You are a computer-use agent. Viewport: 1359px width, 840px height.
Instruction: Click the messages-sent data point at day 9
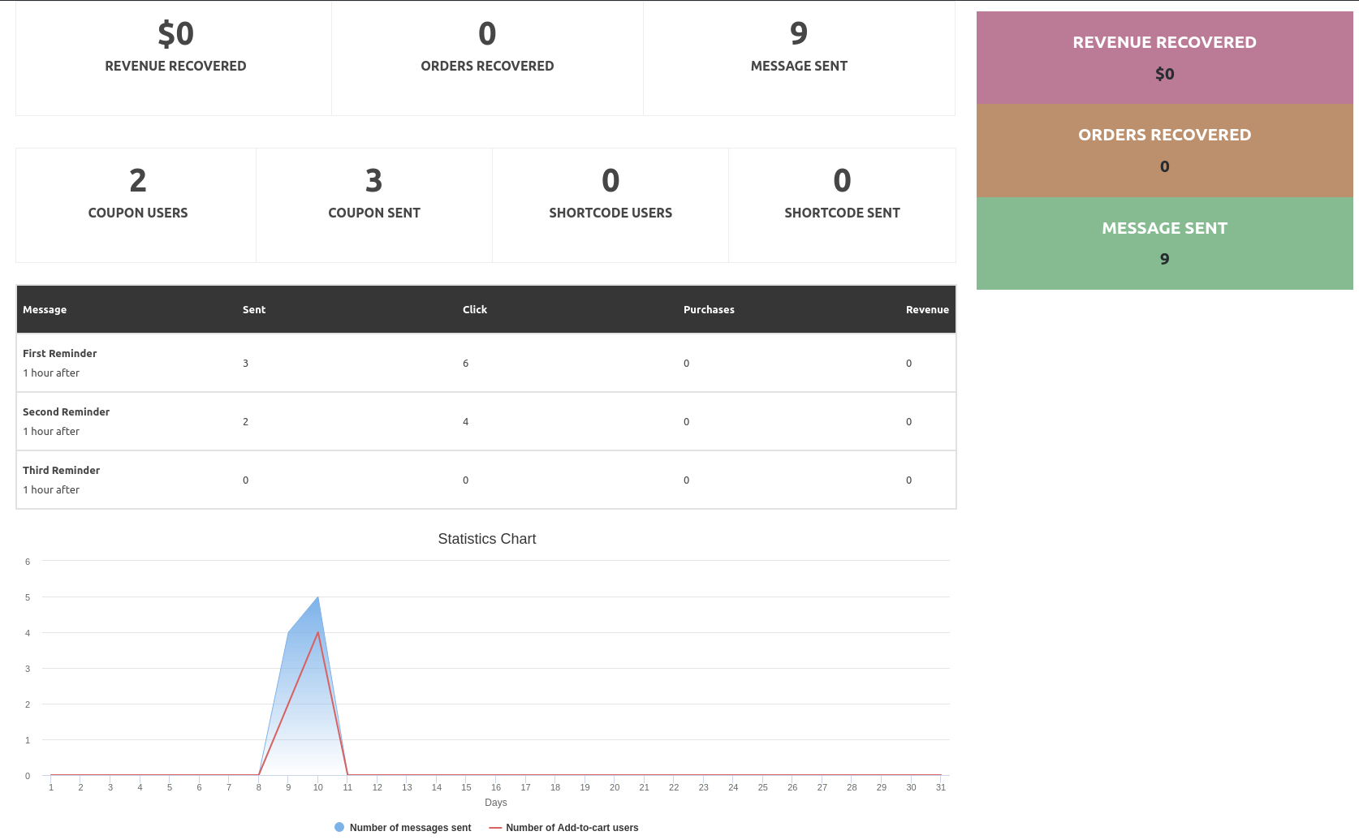[x=288, y=633]
